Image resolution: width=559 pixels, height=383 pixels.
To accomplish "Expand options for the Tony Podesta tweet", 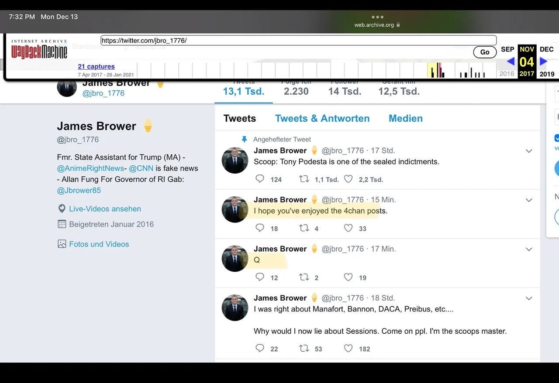I will click(529, 151).
